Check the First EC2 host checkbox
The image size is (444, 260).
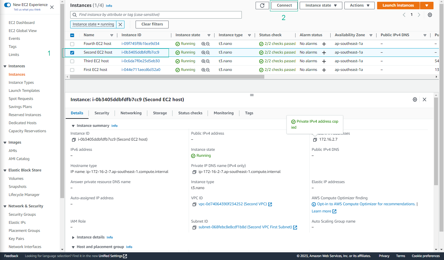pyautogui.click(x=72, y=70)
